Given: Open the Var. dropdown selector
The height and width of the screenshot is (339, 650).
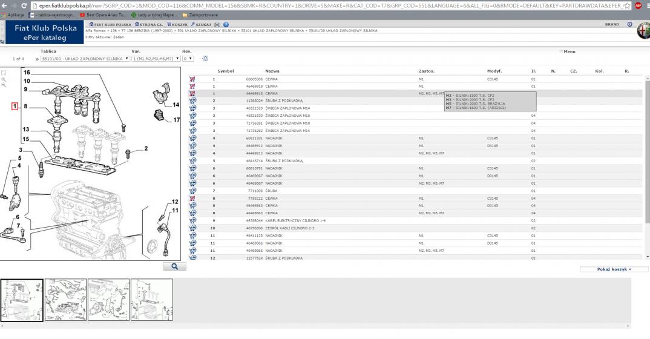Looking at the screenshot, I should pos(153,59).
